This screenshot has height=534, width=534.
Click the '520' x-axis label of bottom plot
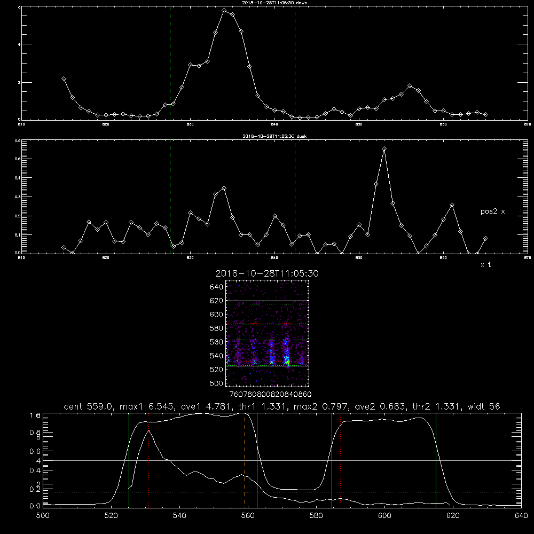click(x=111, y=516)
